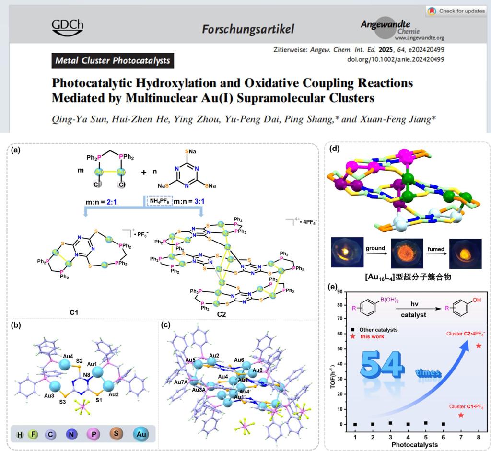This screenshot has height=451, width=491.
Task: Click the Au7A atom label in panel (c)
Action: [181, 382]
